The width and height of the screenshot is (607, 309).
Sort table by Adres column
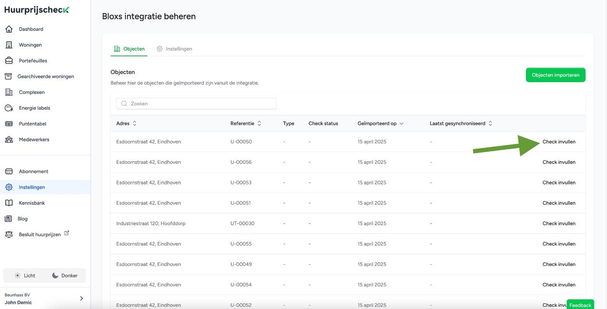135,124
